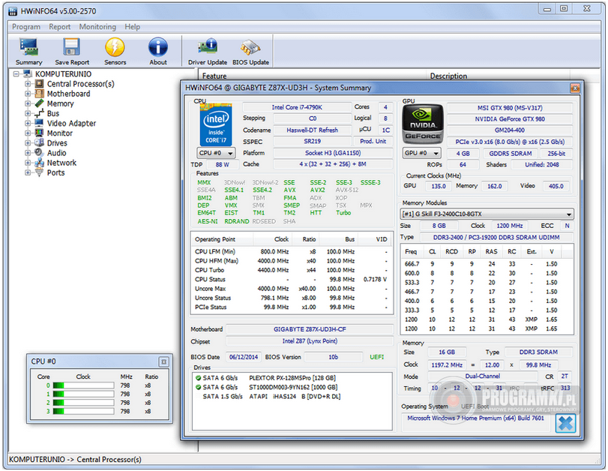608x471 pixels.
Task: Click the Drives tree icon
Action: coord(39,142)
